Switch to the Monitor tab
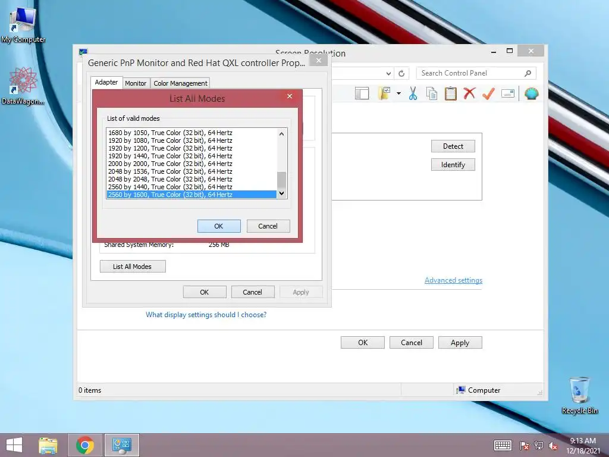The width and height of the screenshot is (609, 457). (x=136, y=83)
